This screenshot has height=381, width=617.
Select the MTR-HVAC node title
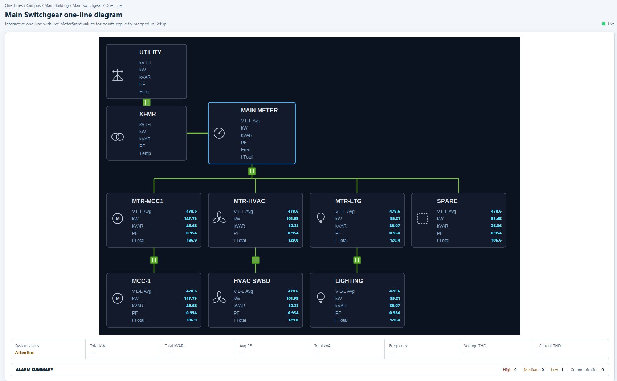249,201
